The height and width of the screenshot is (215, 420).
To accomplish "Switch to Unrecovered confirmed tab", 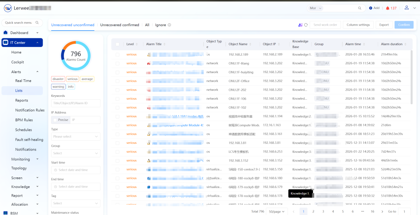I will click(119, 25).
